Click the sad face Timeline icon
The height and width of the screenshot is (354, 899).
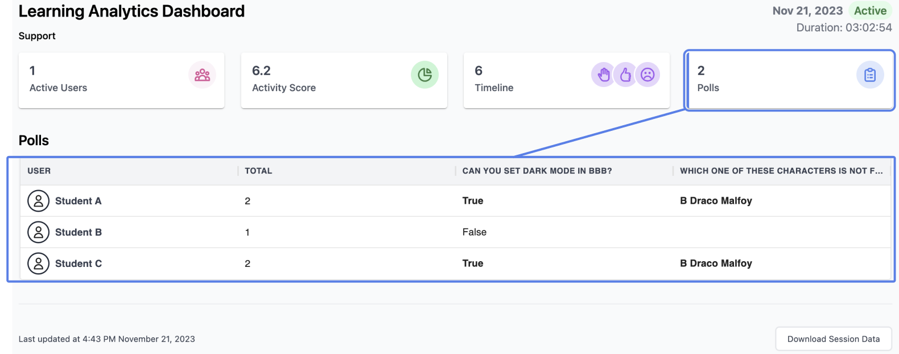pyautogui.click(x=648, y=75)
